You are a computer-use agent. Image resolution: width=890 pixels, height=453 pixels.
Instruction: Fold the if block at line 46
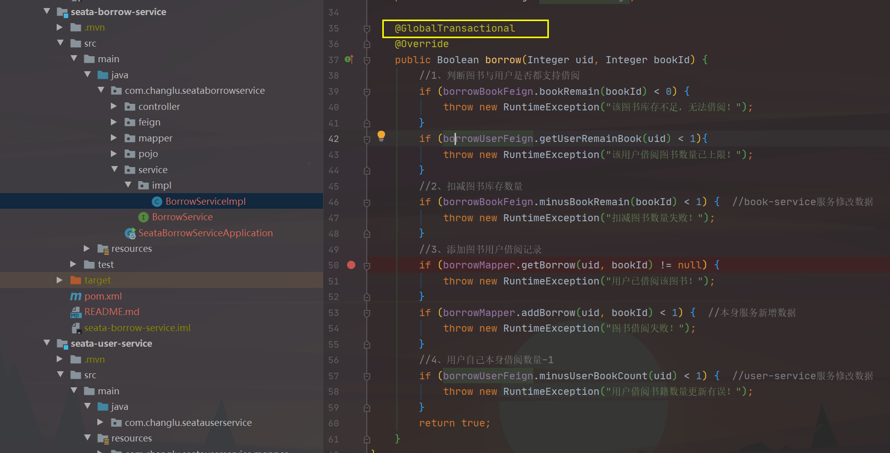[367, 202]
